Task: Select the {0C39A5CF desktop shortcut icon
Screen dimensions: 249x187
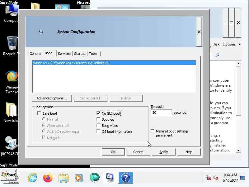Action: (11, 146)
